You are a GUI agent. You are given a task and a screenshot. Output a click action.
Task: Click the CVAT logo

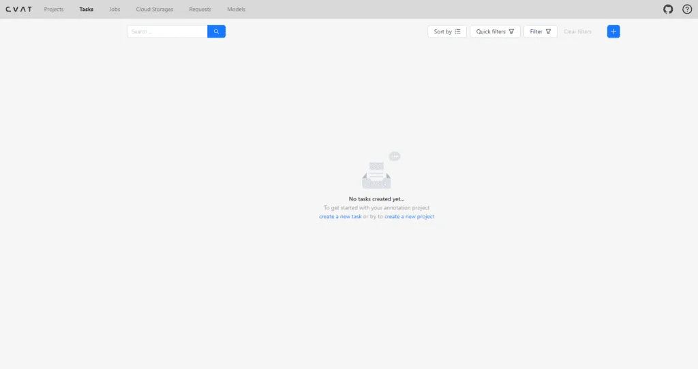pyautogui.click(x=18, y=10)
